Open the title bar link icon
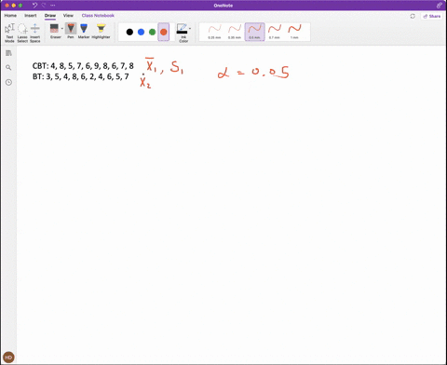 tap(440, 6)
